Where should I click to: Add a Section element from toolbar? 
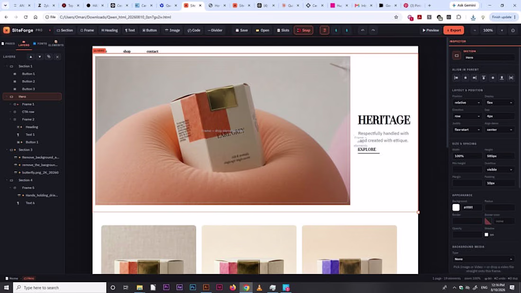[65, 30]
